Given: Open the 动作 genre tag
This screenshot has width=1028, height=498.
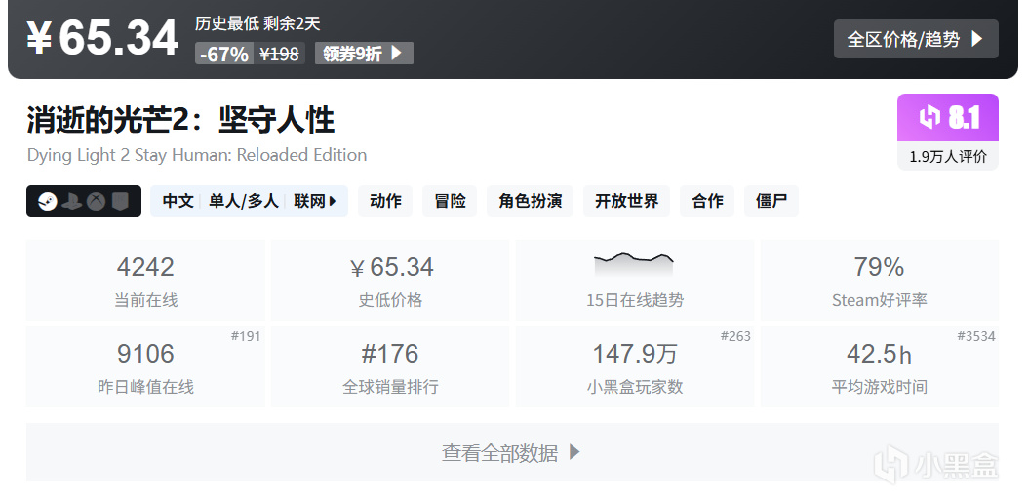Looking at the screenshot, I should tap(385, 201).
